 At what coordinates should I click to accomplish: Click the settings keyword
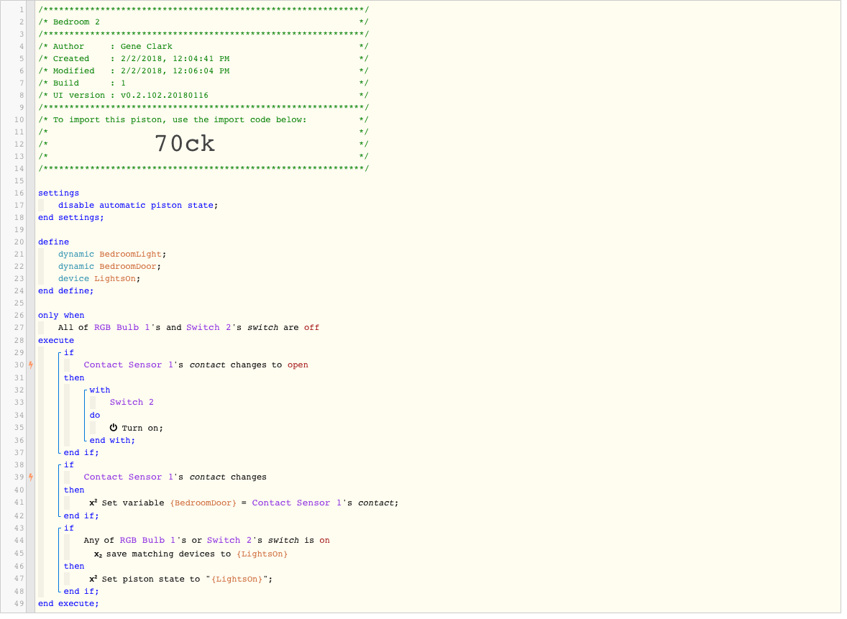pyautogui.click(x=58, y=193)
